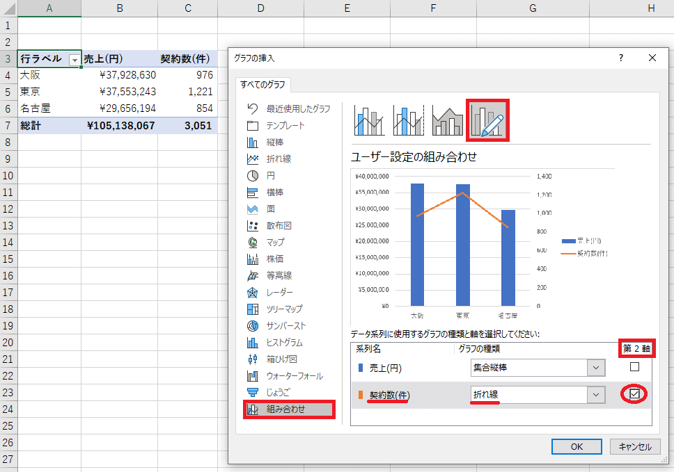Pick the waterfall (ウォーターフォール) chart type

(x=294, y=375)
